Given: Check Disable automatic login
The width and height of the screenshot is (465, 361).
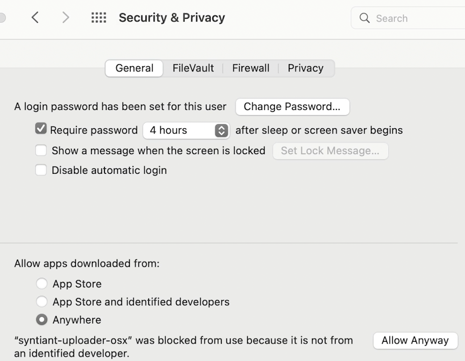Looking at the screenshot, I should point(41,170).
